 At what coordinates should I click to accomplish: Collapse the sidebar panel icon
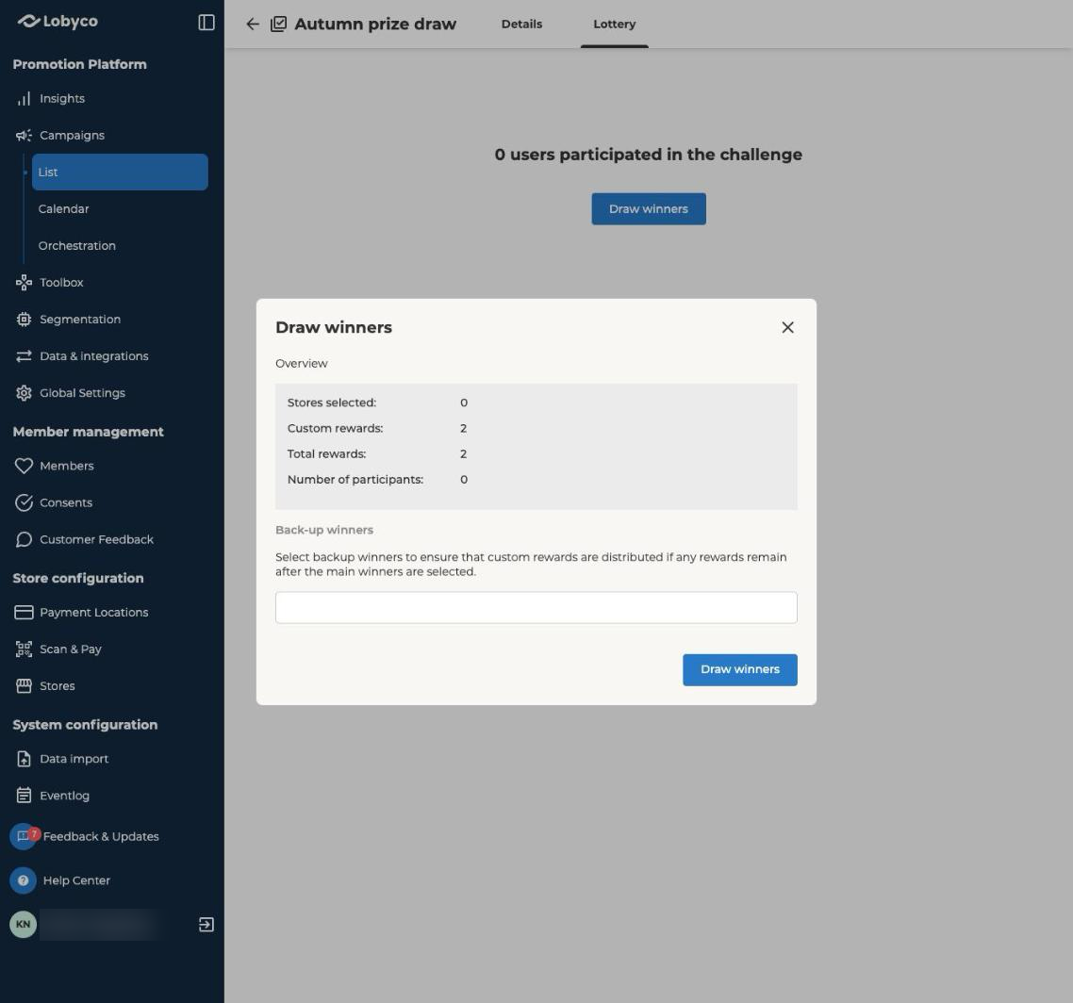206,23
